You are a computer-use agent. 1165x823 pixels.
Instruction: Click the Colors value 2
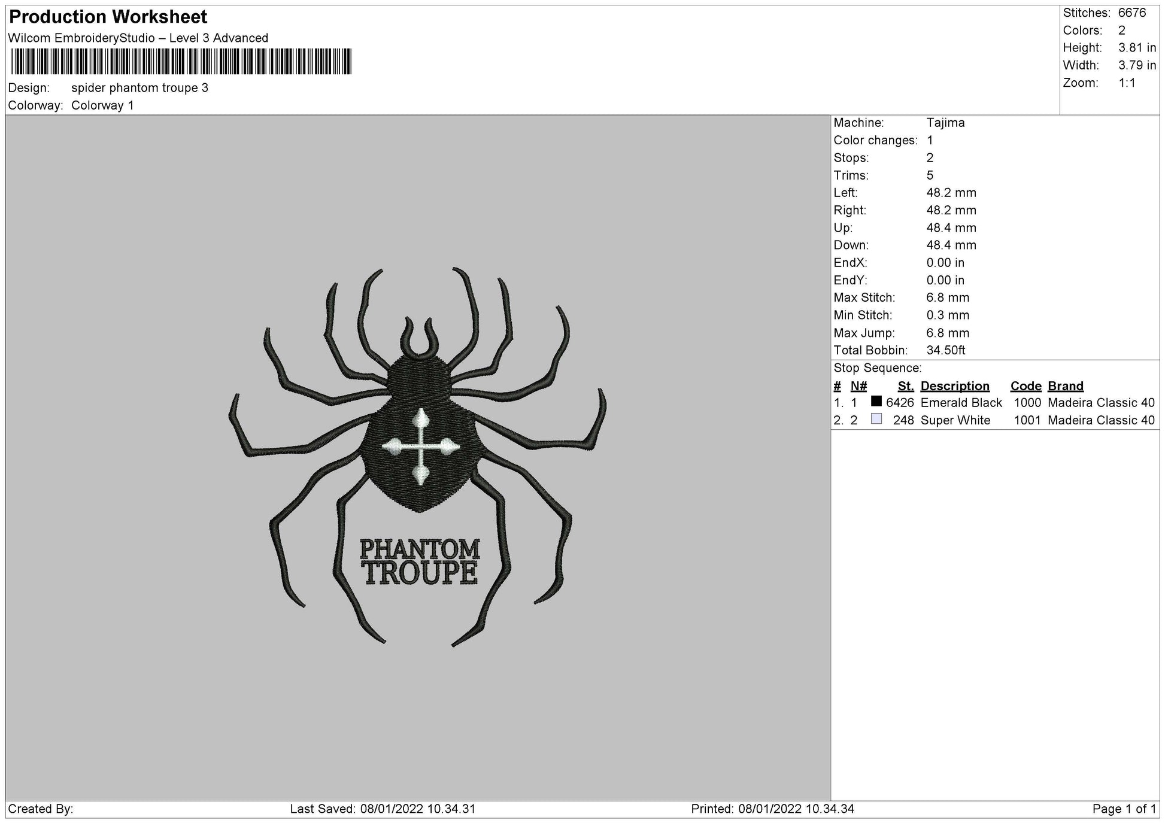1122,31
